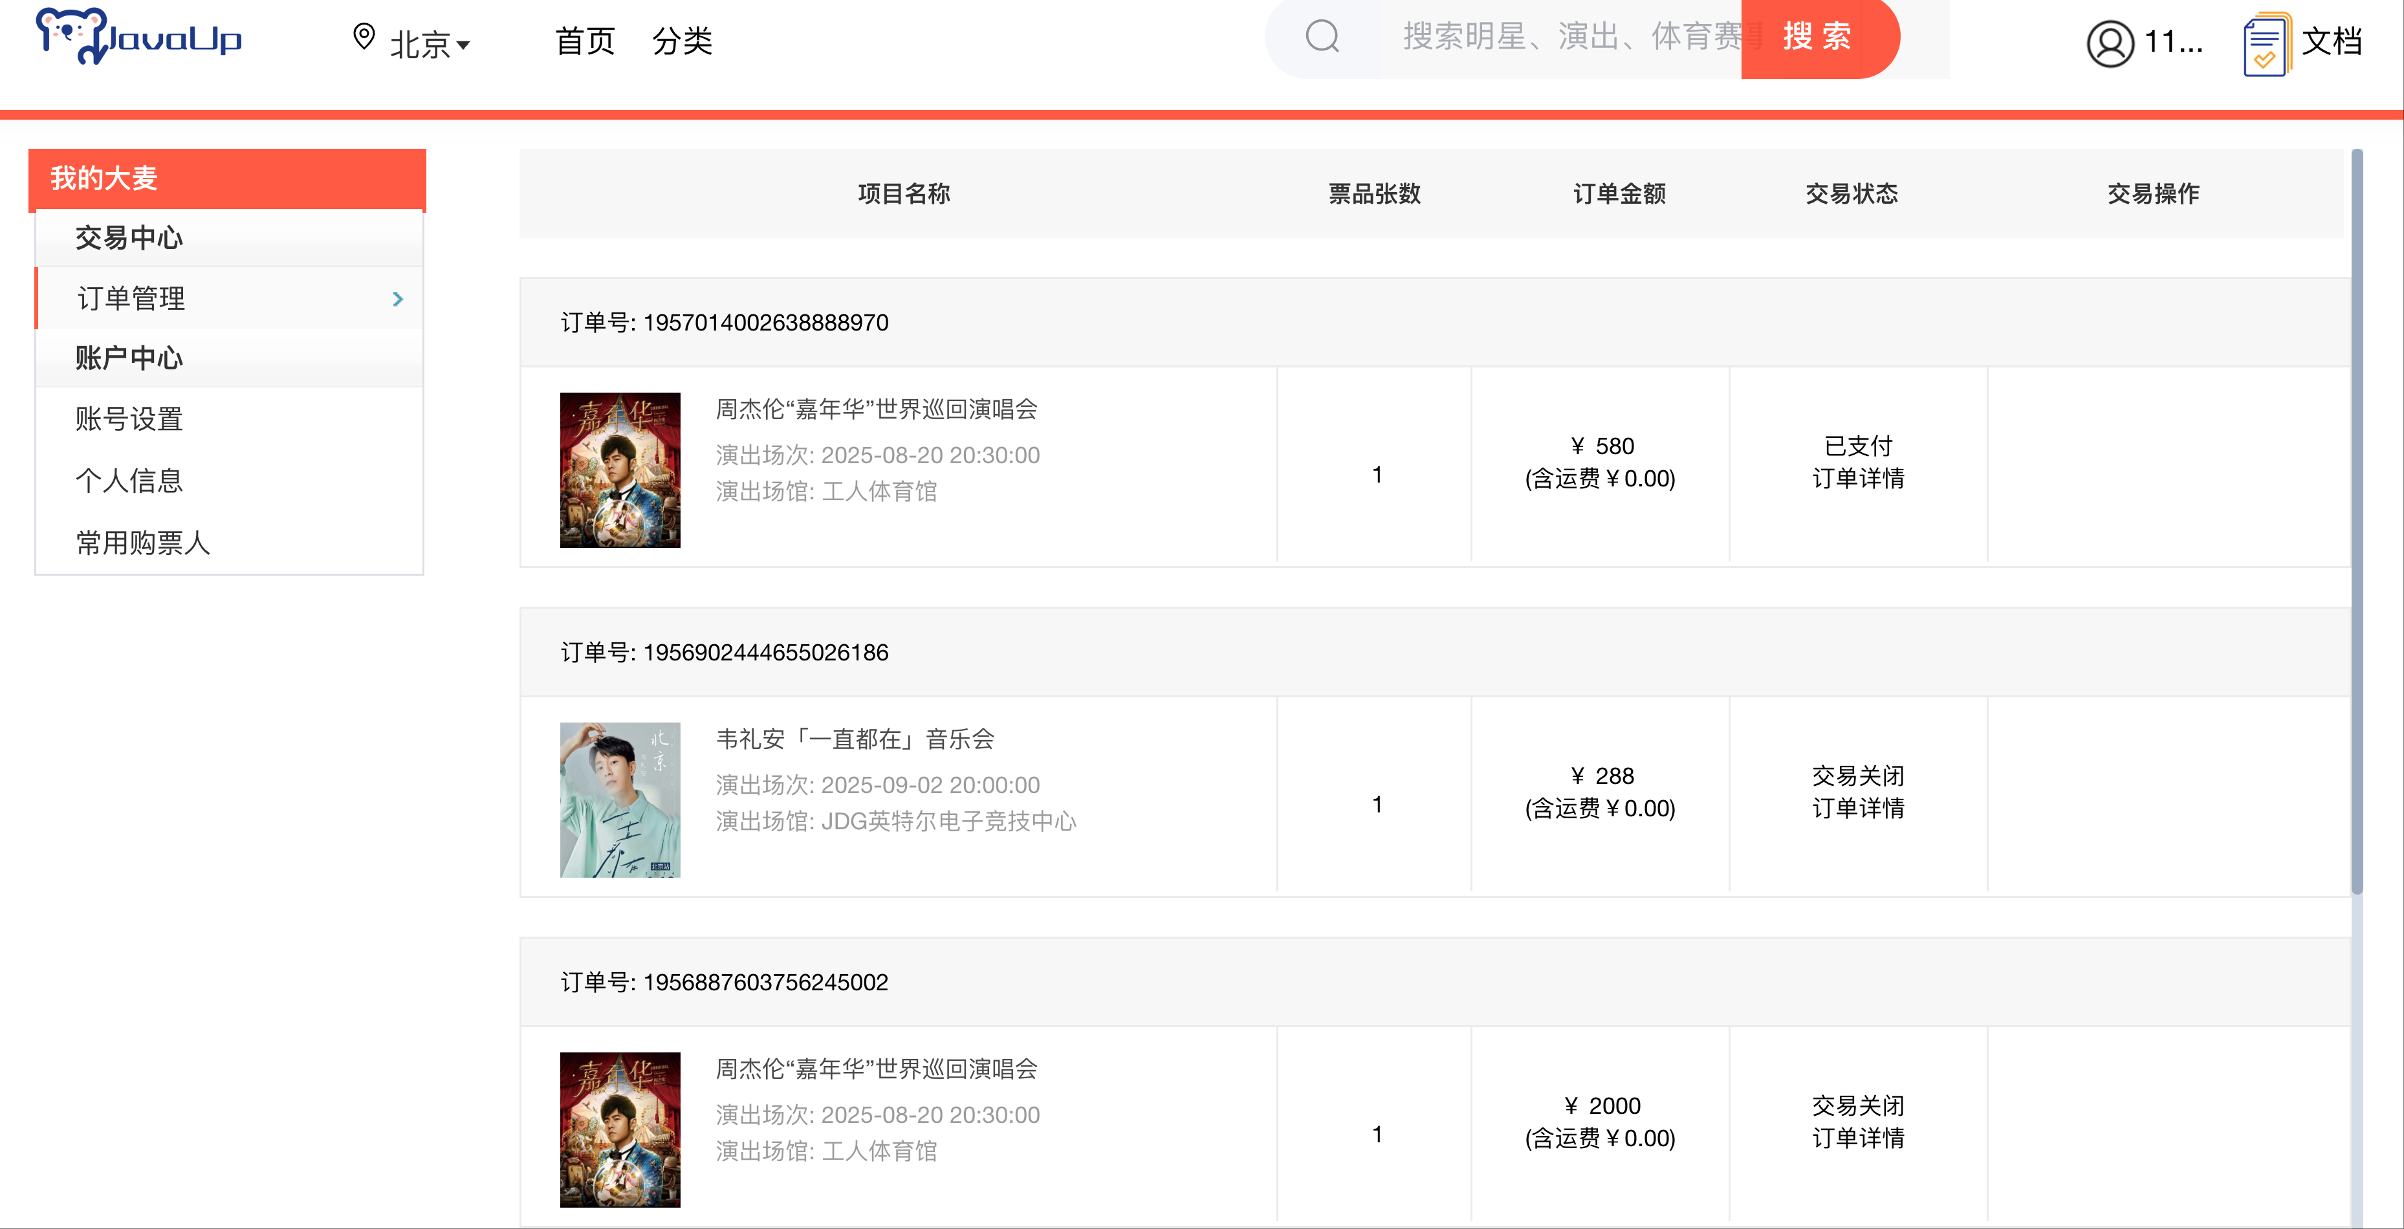Click the vertical scrollbar of the order list

(2356, 523)
